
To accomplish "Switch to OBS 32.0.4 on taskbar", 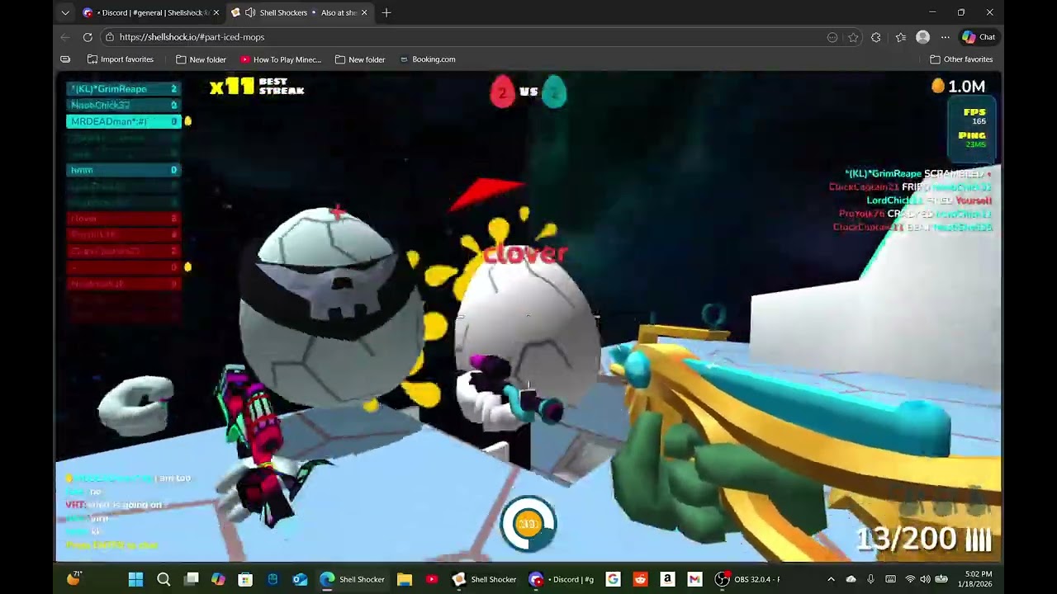I will (748, 579).
